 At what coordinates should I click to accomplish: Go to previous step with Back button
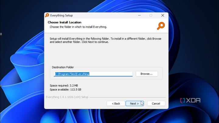116,104
